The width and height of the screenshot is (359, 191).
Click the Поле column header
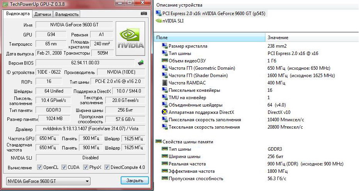click(x=210, y=37)
